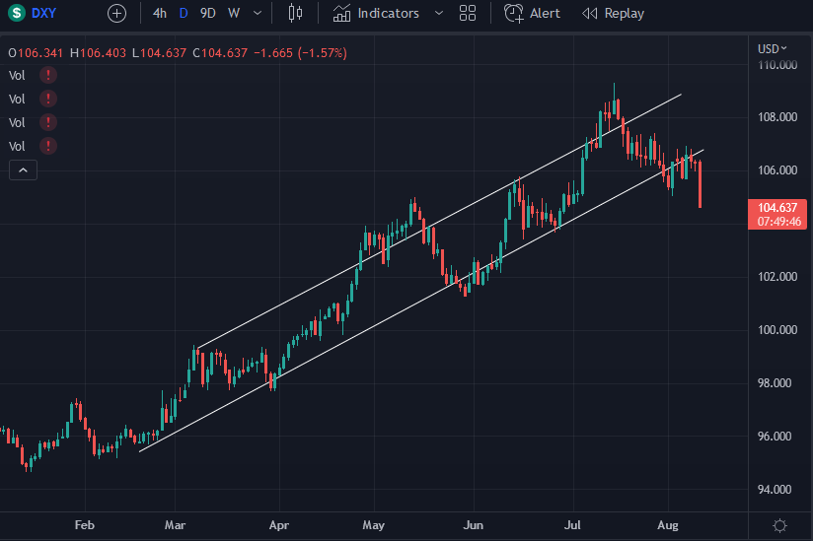Viewport: 813px width, 541px height.
Task: Select the W weekly timeframe
Action: coord(234,13)
